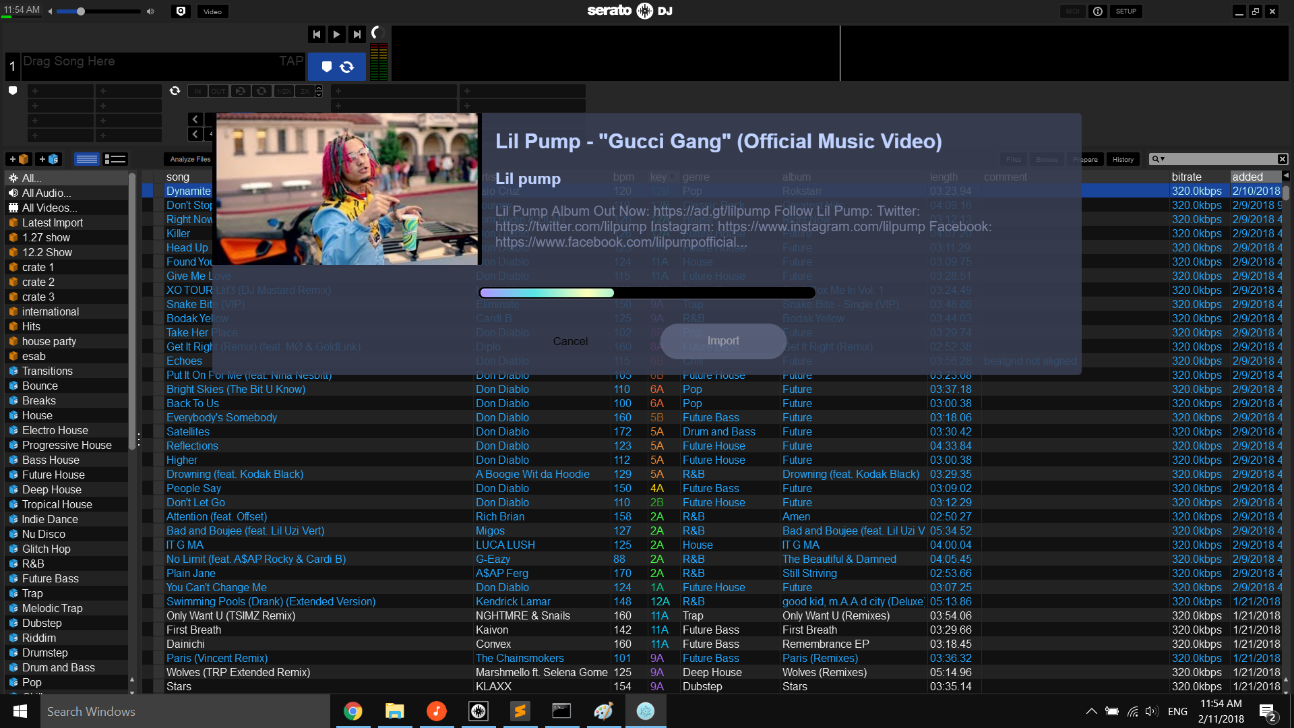
Task: Cancel the Gucci Gang import dialog
Action: 570,342
